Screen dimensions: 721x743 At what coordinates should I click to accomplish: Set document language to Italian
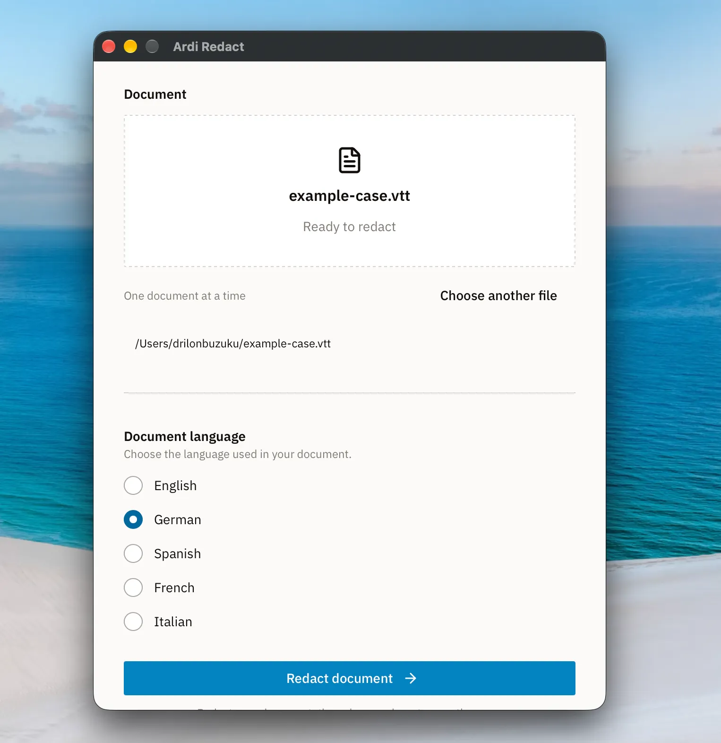(133, 622)
